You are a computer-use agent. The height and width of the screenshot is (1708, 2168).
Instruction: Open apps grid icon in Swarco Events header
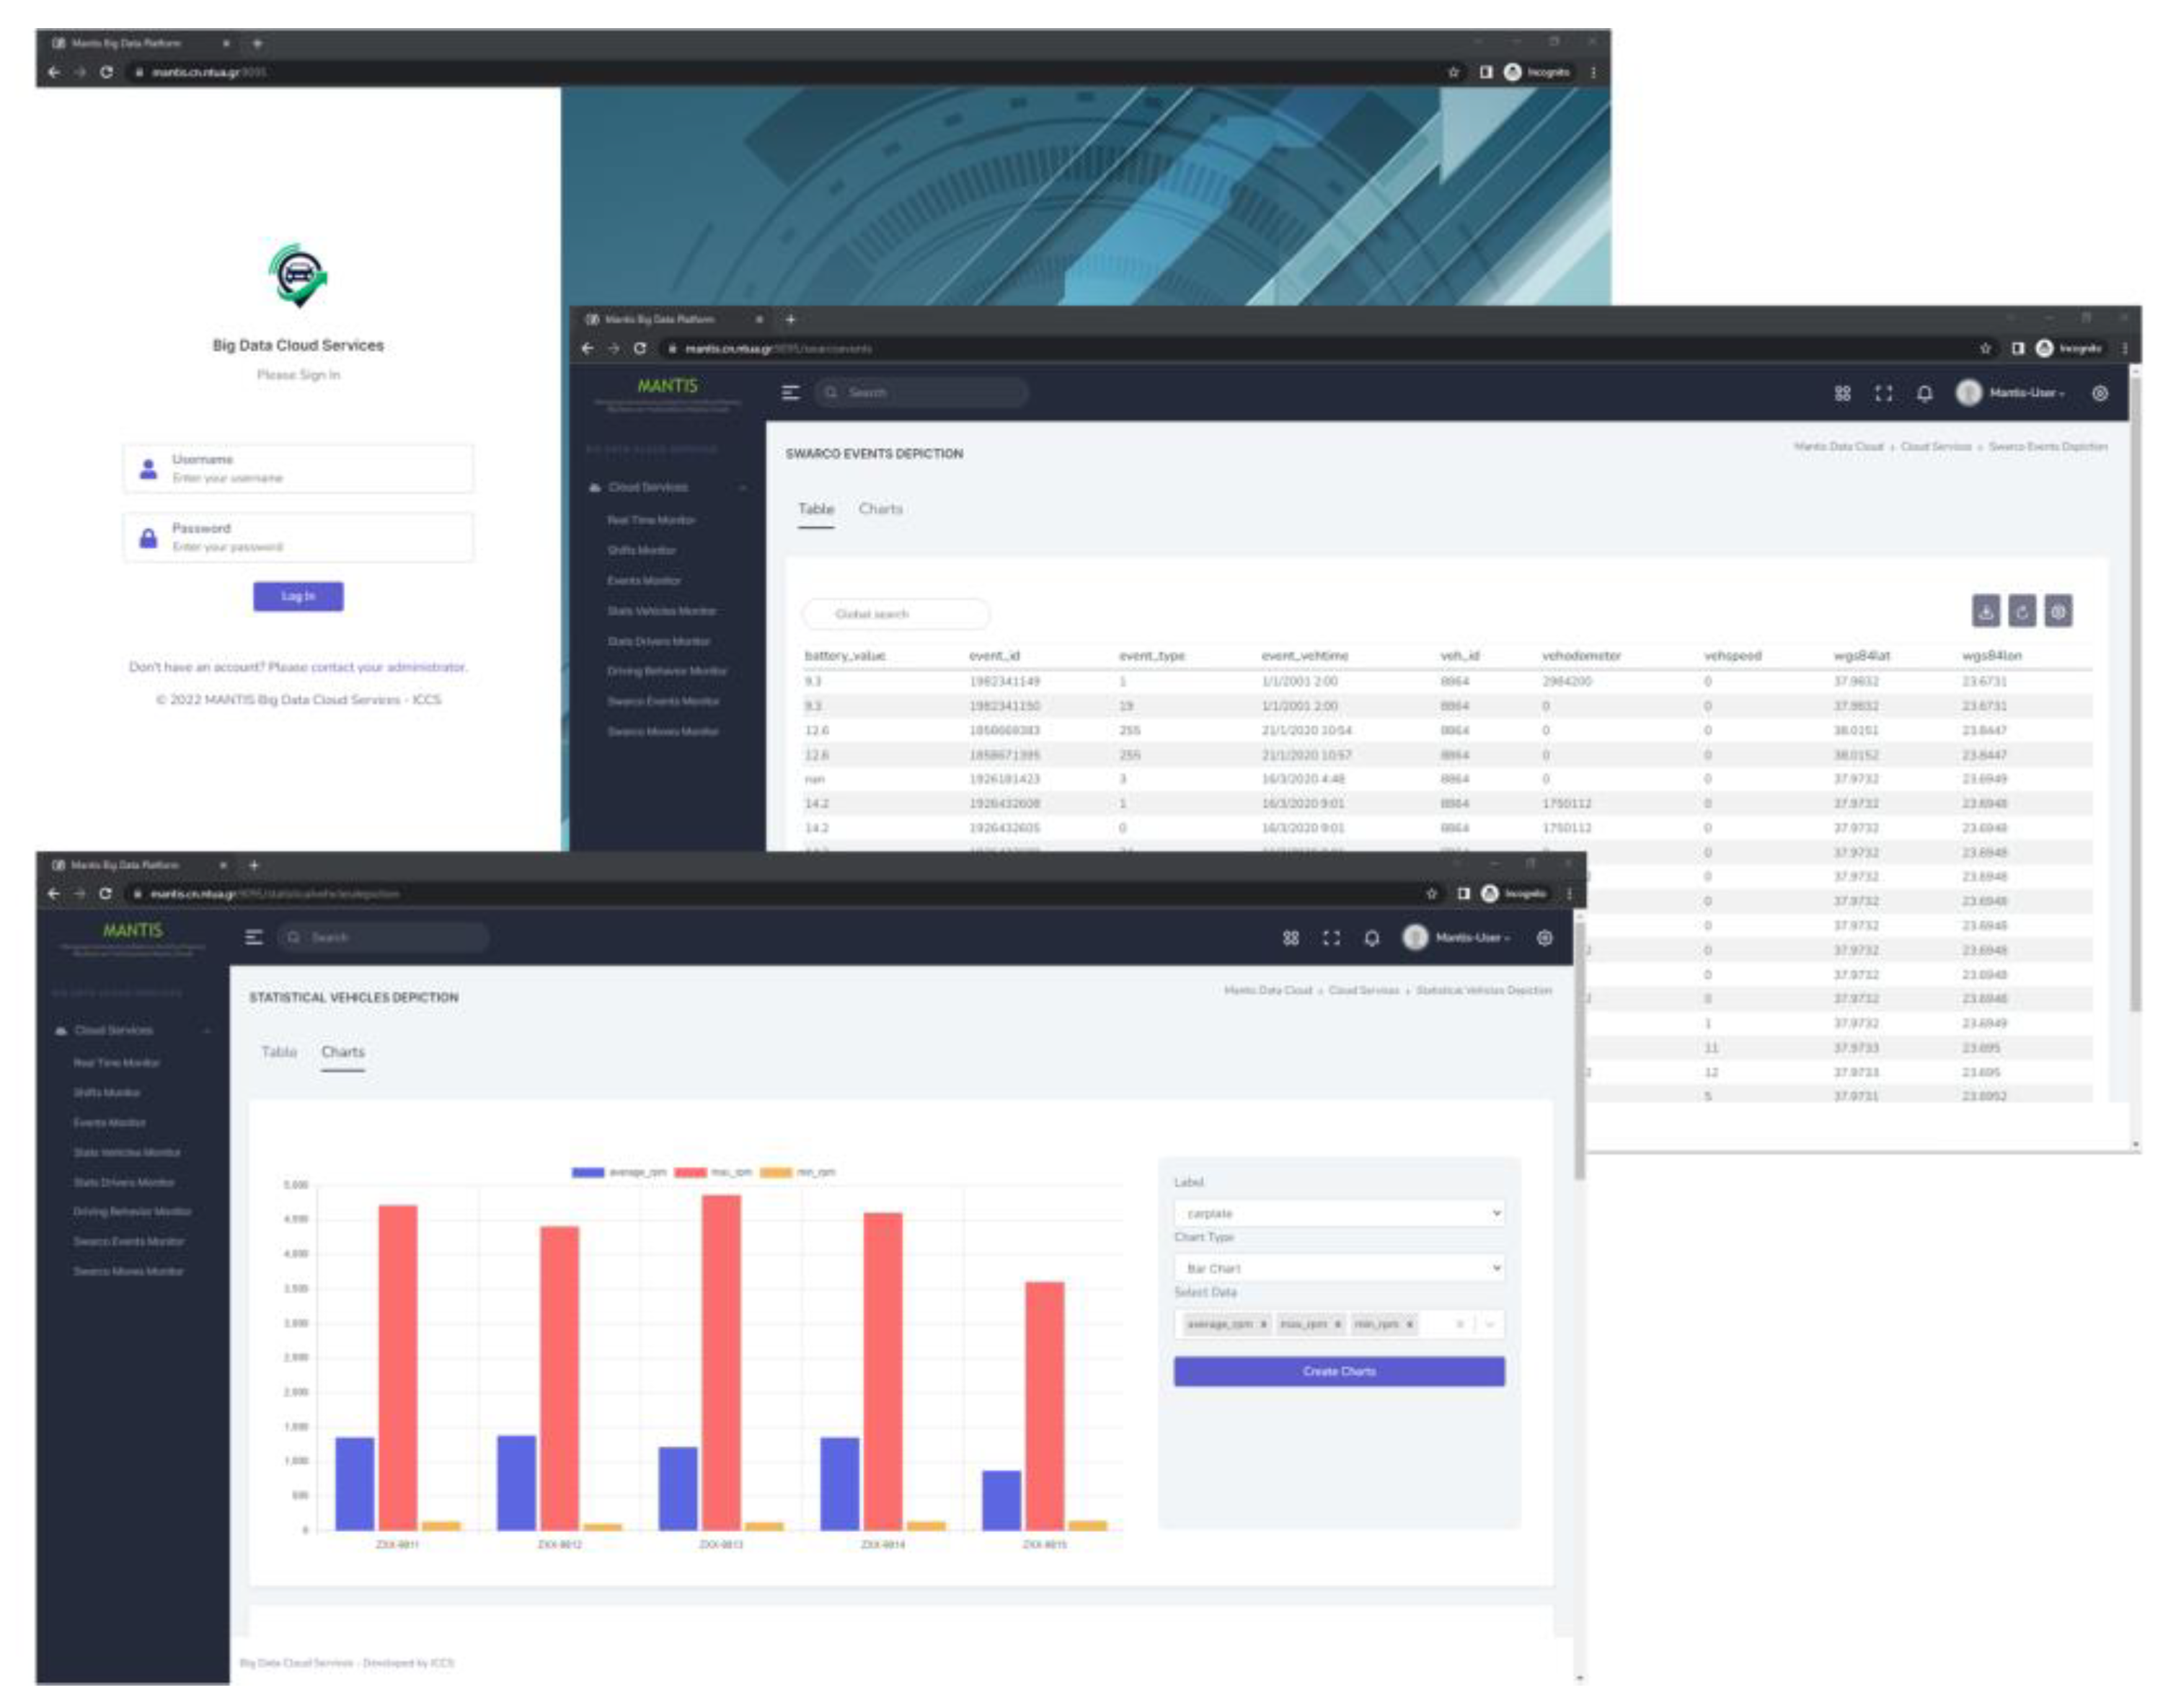click(1842, 393)
